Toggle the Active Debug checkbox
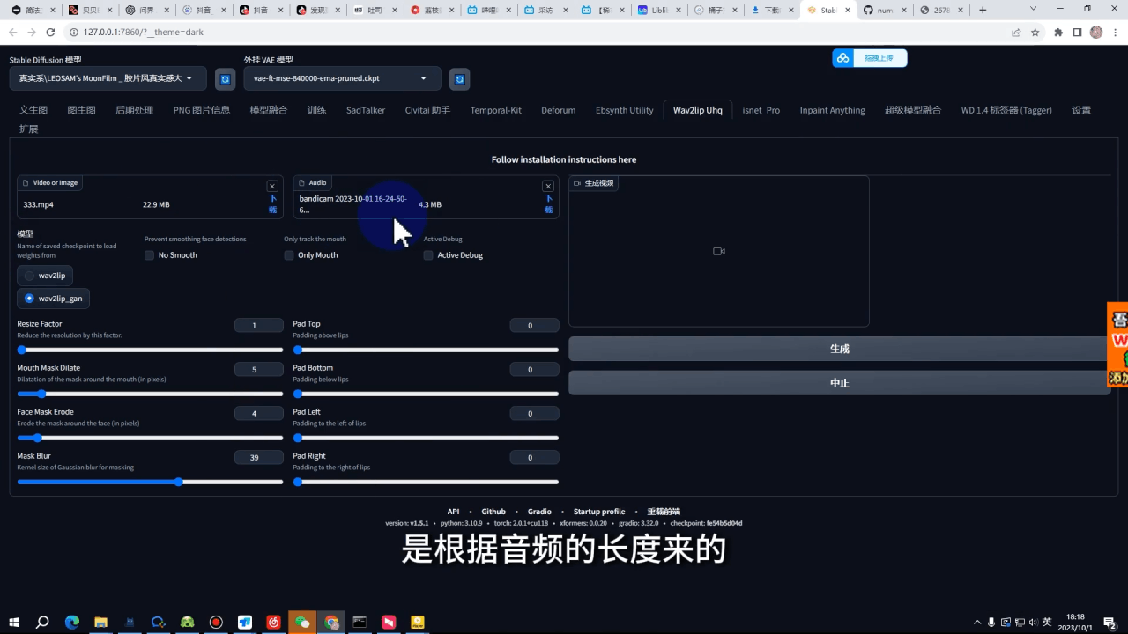Viewport: 1128px width, 634px height. [428, 255]
